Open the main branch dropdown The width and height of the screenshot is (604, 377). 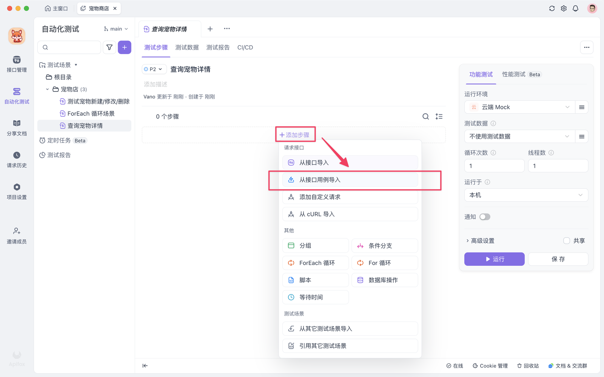click(116, 29)
